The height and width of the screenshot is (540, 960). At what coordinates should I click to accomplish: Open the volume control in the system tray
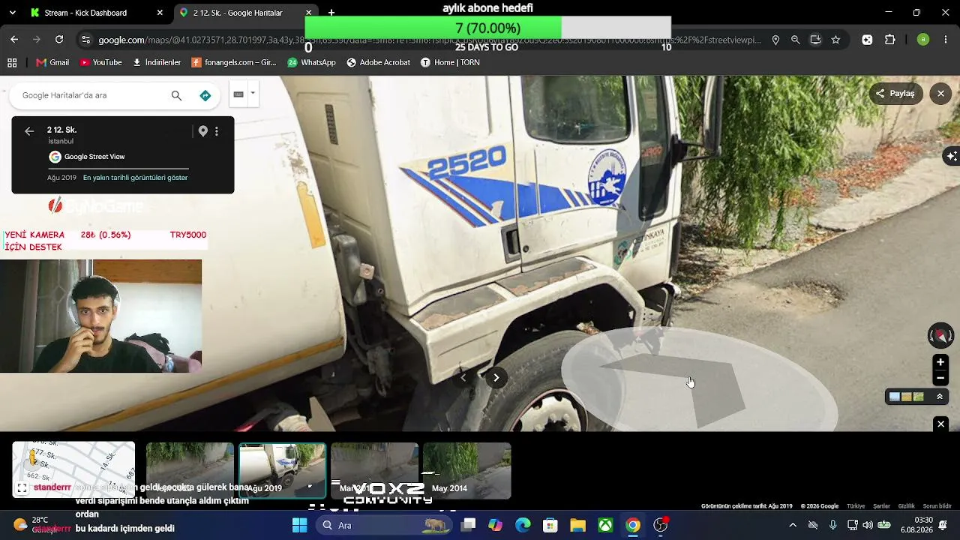coord(868,525)
